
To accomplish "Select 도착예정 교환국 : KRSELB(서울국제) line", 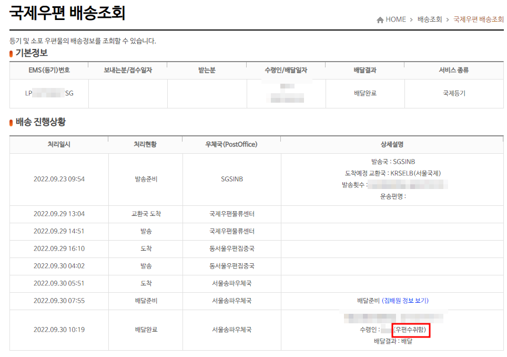I will coord(393,173).
